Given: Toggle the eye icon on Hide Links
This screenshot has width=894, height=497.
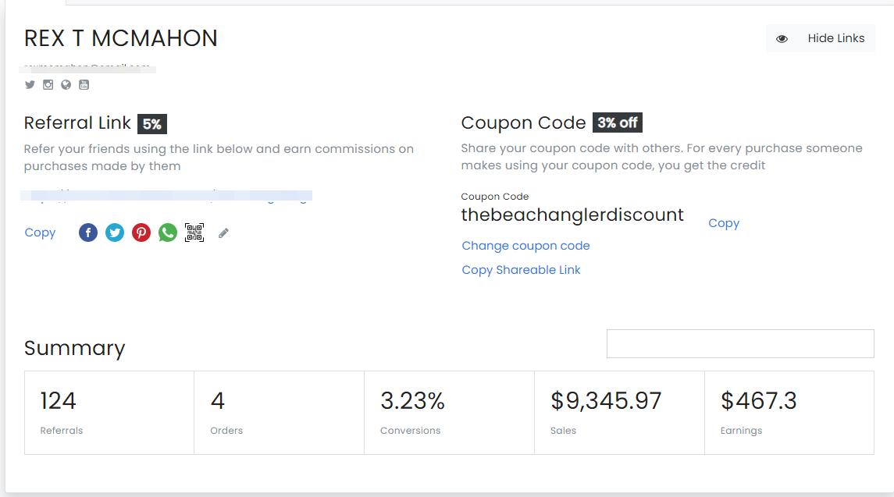Looking at the screenshot, I should pyautogui.click(x=781, y=37).
